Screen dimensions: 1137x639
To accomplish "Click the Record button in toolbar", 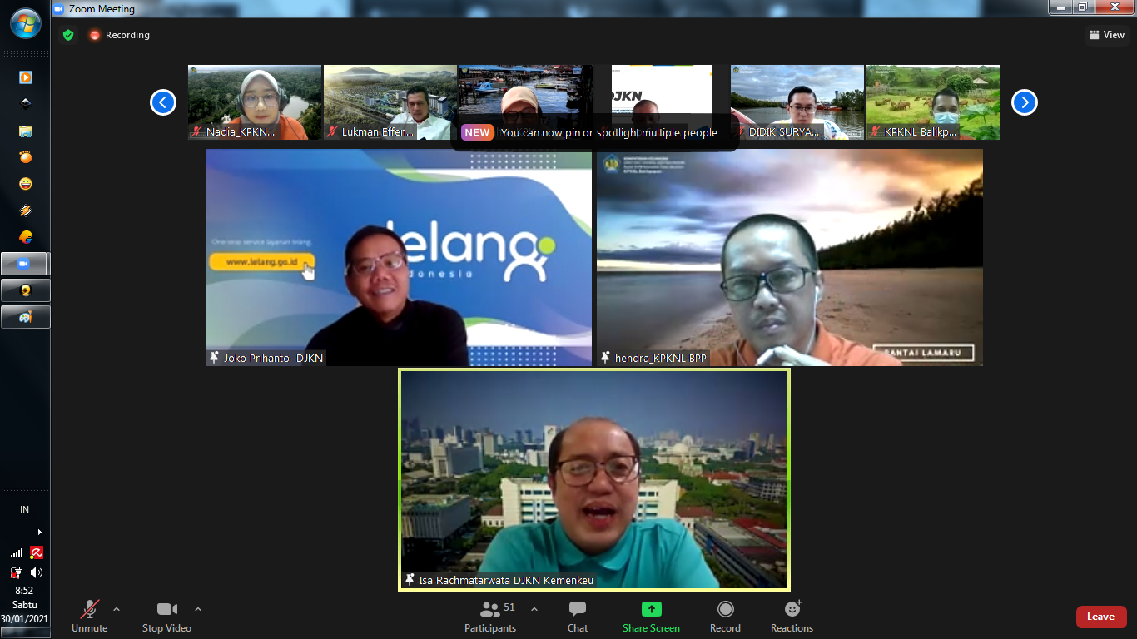I will [725, 617].
